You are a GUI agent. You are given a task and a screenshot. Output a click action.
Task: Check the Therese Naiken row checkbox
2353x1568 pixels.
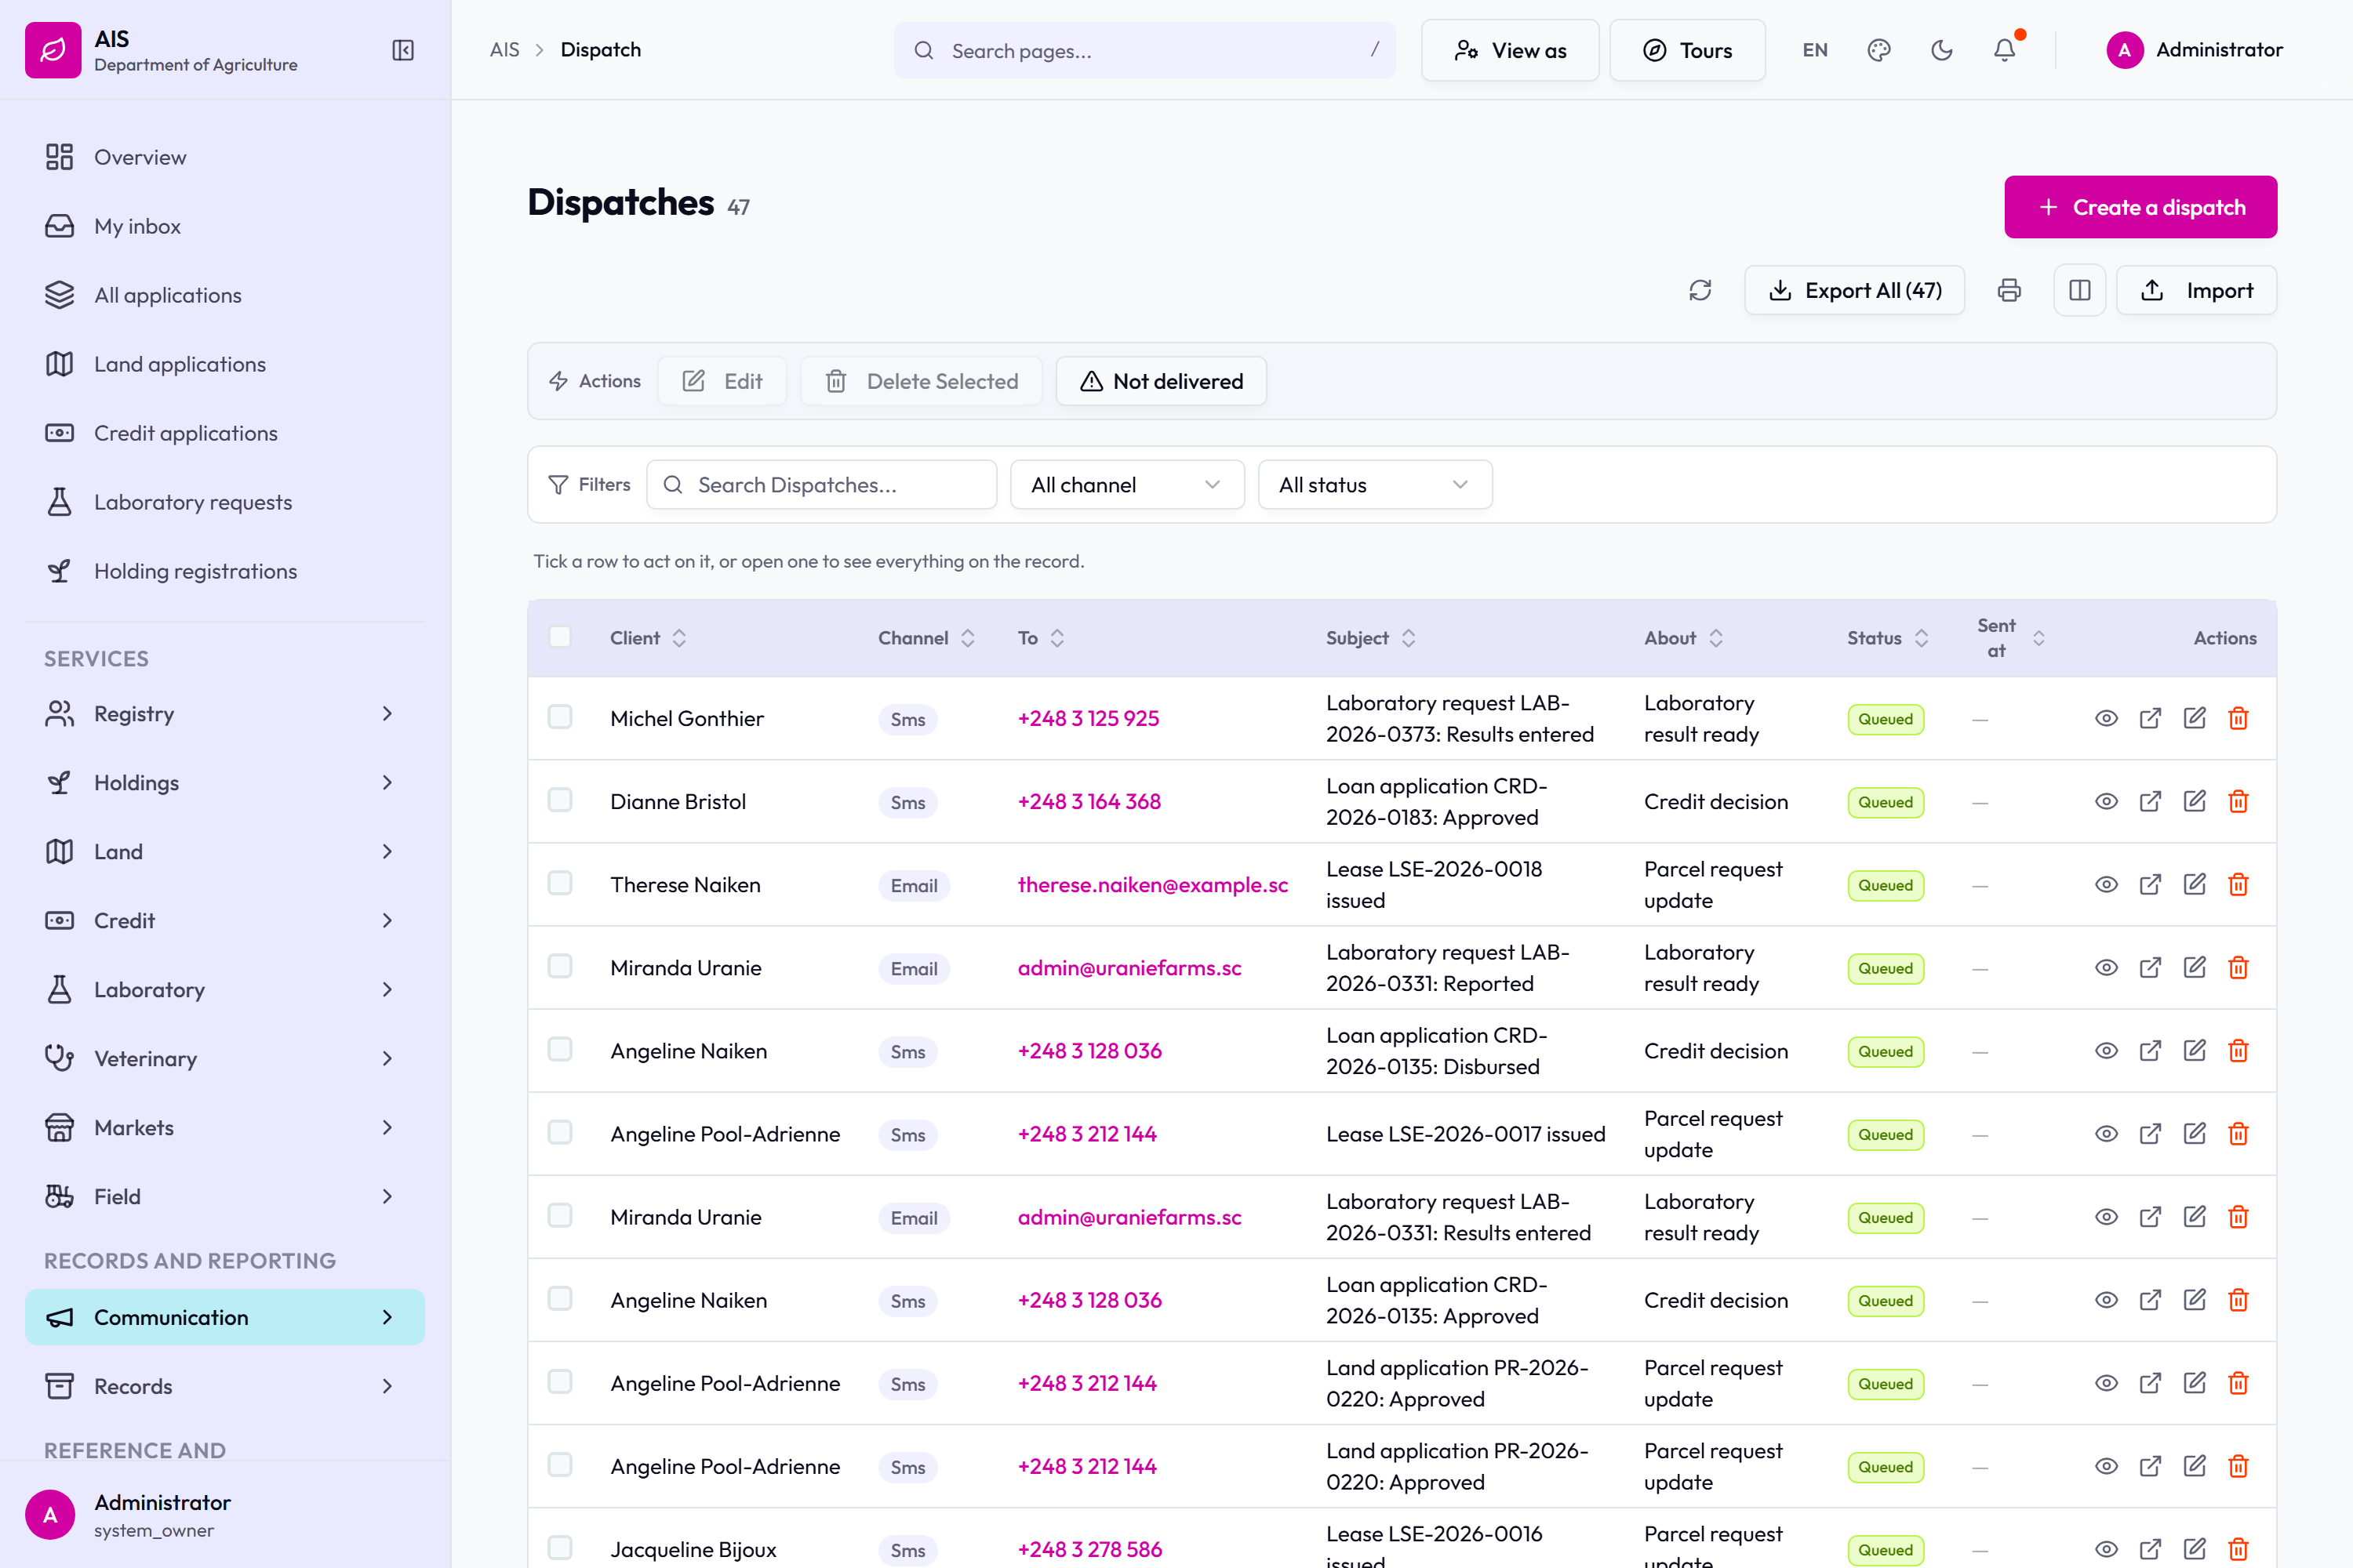click(560, 883)
